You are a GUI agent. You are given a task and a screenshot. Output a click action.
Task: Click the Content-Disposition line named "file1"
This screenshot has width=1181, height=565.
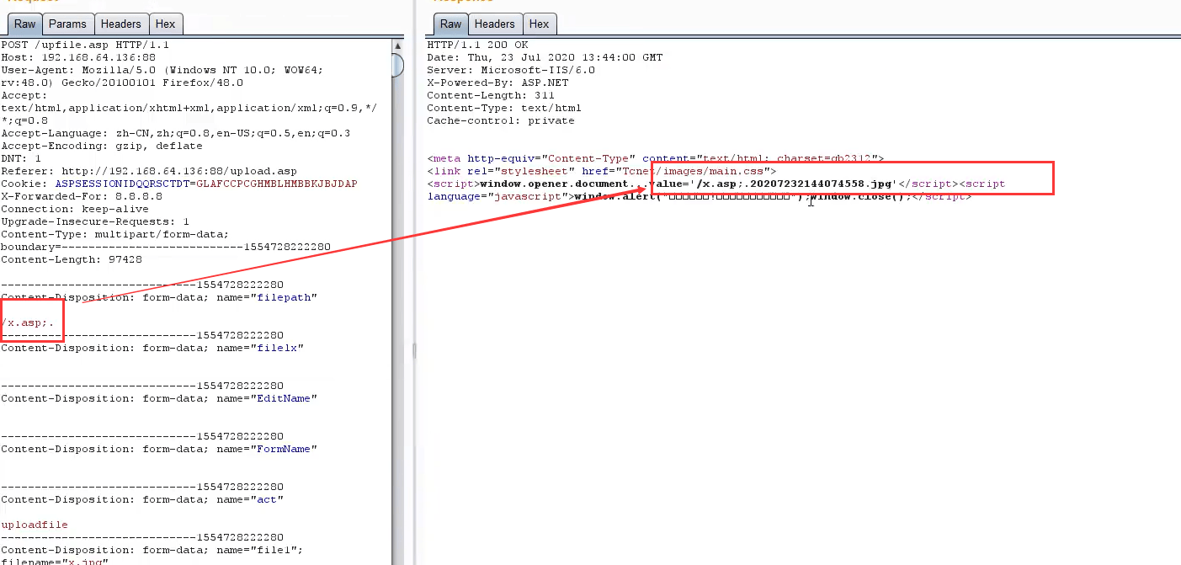coord(152,550)
